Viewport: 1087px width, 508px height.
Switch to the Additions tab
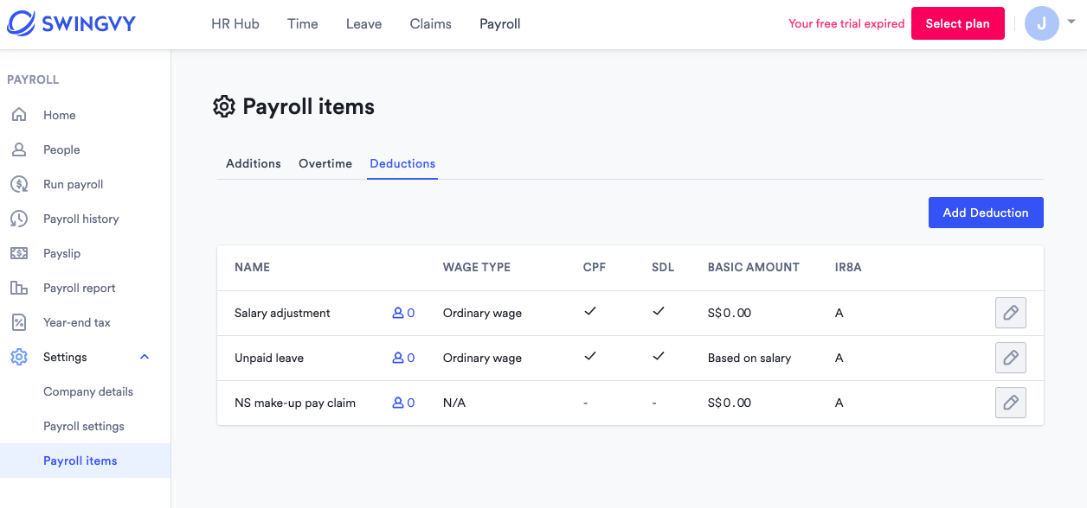coord(254,163)
